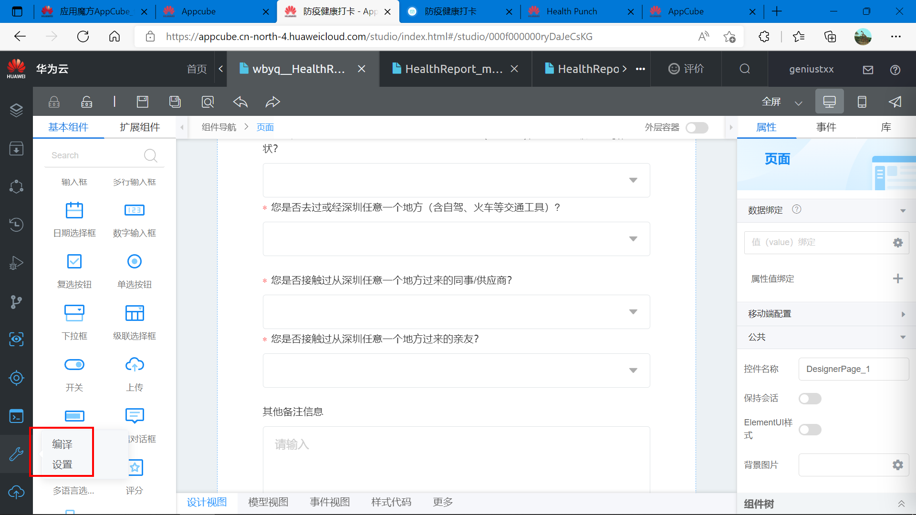Turn on ElementUI样式 switch
Image resolution: width=916 pixels, height=515 pixels.
click(810, 430)
